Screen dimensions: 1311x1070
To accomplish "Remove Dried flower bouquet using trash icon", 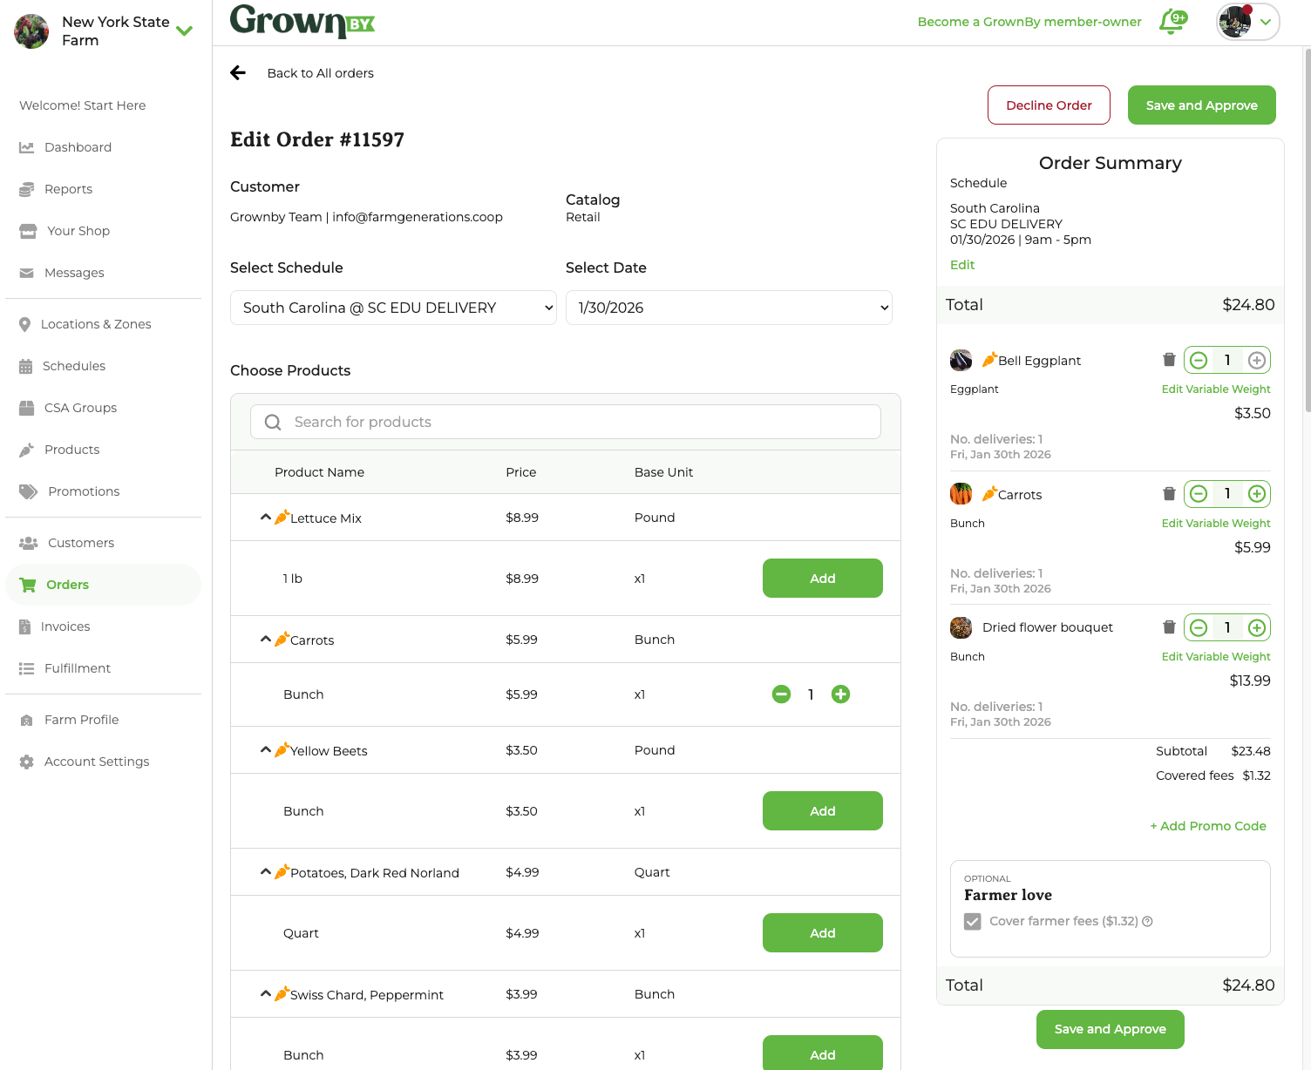I will tap(1169, 627).
